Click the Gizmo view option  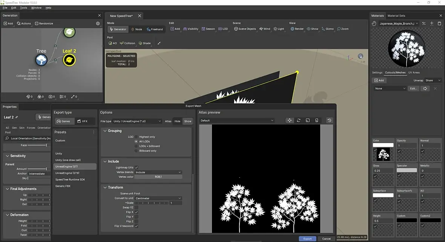coord(327,29)
